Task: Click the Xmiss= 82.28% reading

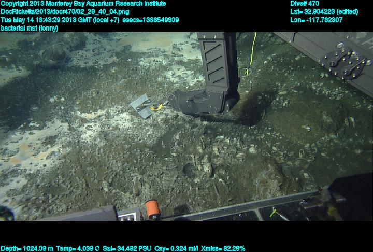Action: [223, 248]
